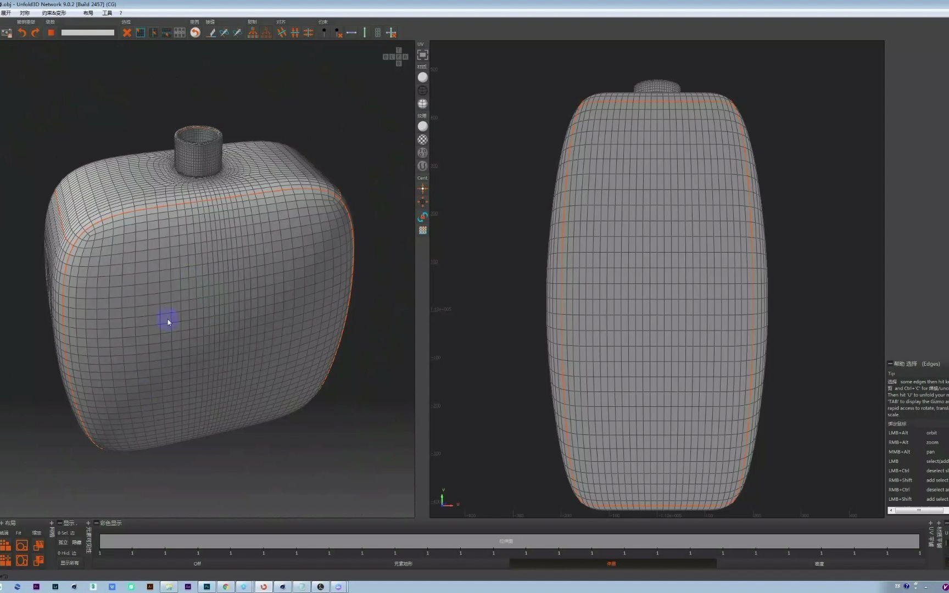Screen dimensions: 949x593
Task: Click the red X clear selection icon
Action: [x=127, y=33]
